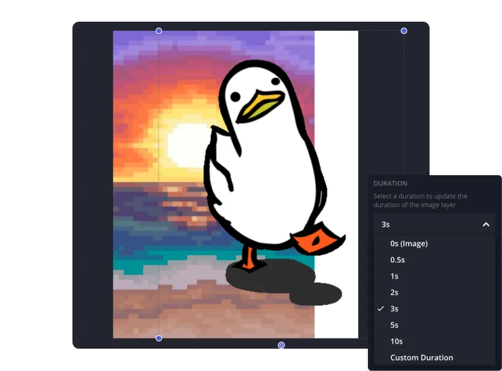Open Custom Duration entry
Screen dimensions: 502x371
(x=422, y=357)
